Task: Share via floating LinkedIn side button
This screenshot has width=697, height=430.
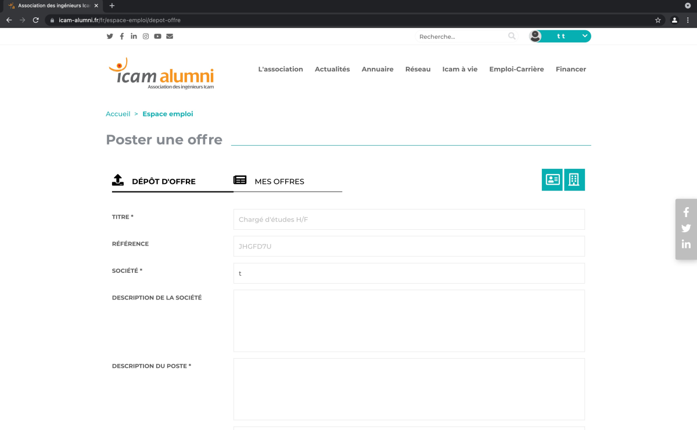Action: point(686,244)
